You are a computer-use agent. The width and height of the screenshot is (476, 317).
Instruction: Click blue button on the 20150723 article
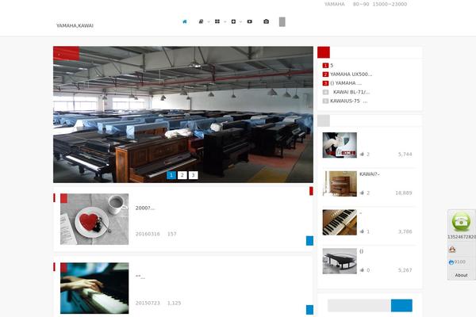pyautogui.click(x=309, y=310)
